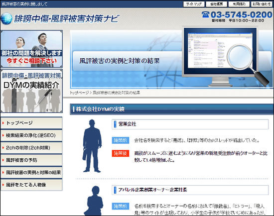This screenshot has width=274, height=216.
Task: Click the seated person silhouette icon
Action: point(94,201)
